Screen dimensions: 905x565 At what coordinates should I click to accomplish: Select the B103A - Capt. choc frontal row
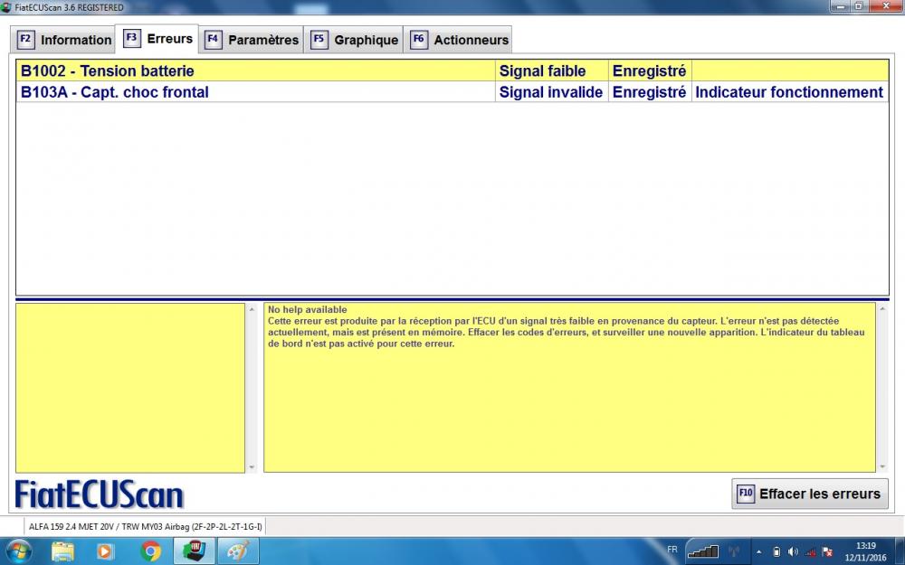coord(452,92)
